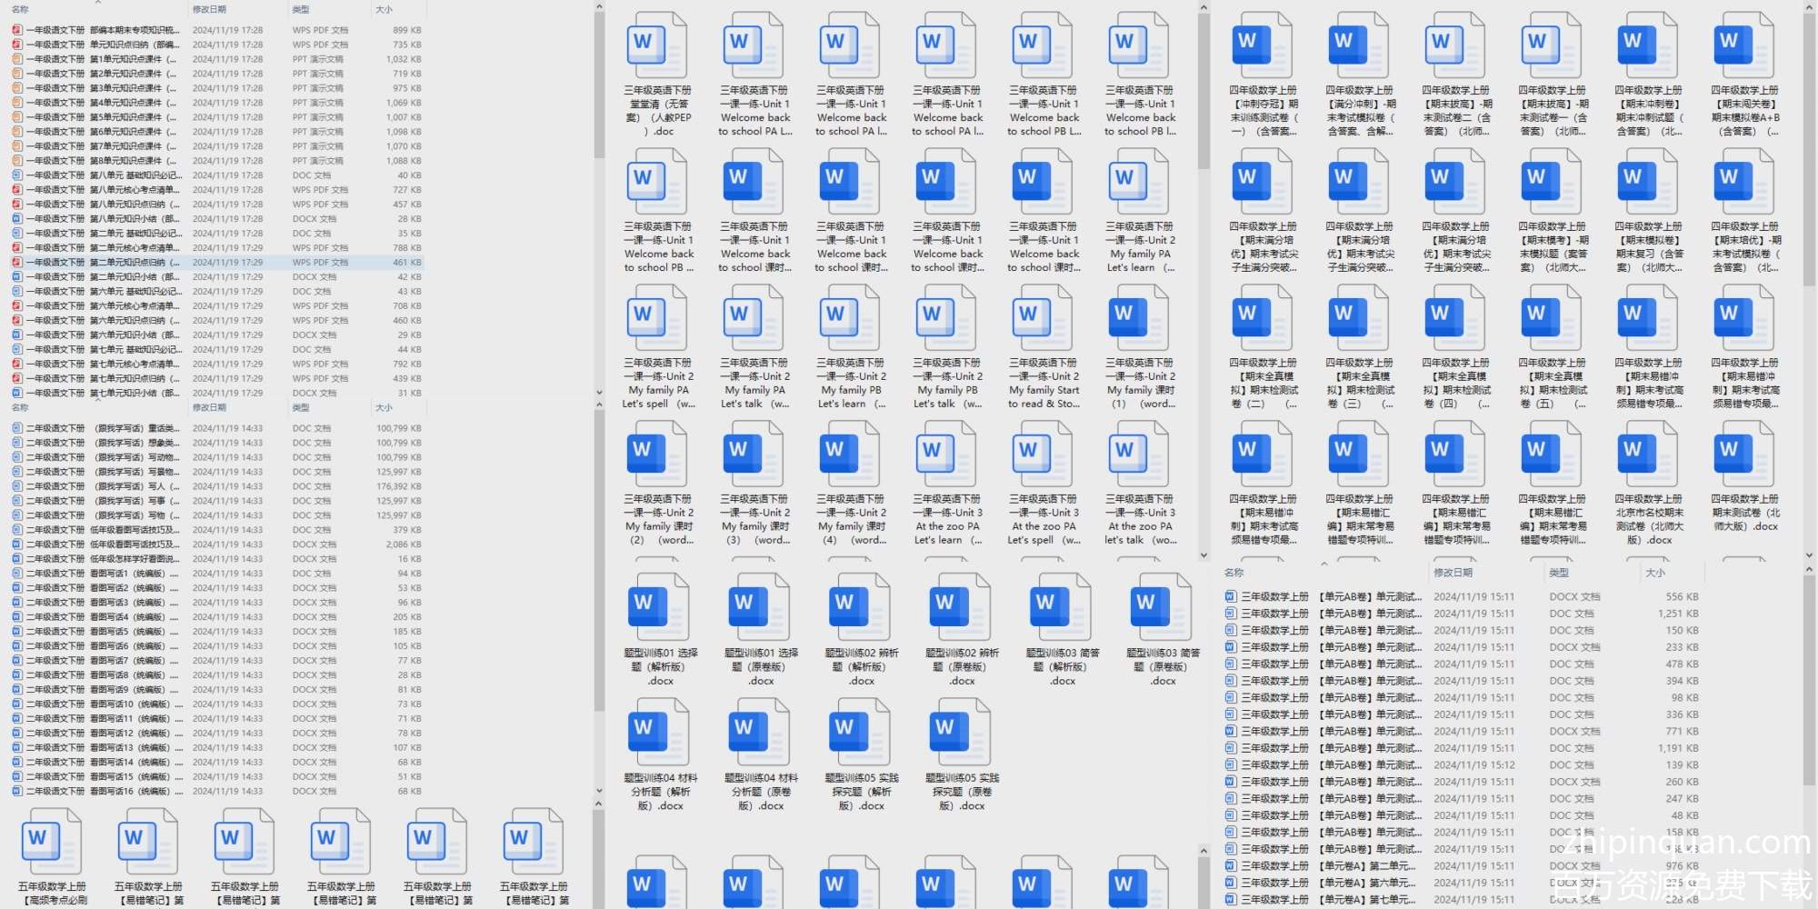Click 类型 column header in 二年级语文 list

point(301,408)
